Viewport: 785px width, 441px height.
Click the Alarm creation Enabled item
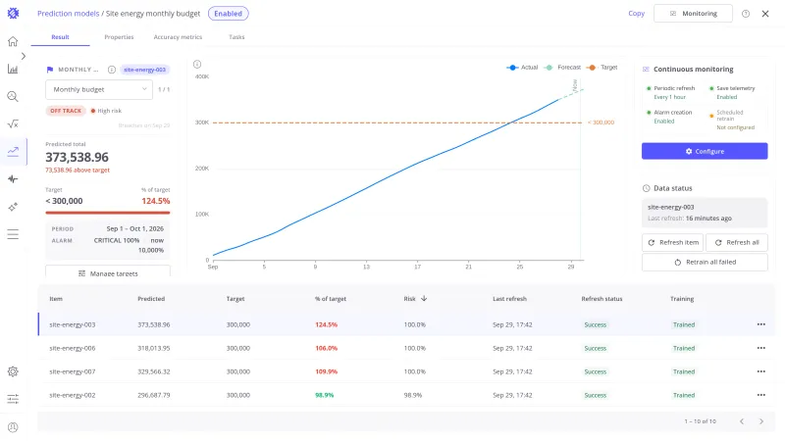670,117
